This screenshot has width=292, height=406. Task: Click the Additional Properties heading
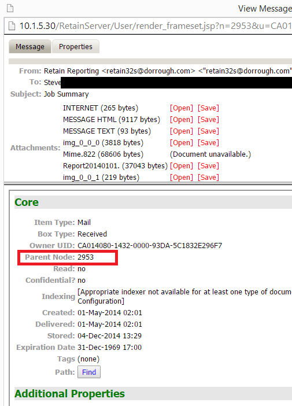click(69, 394)
